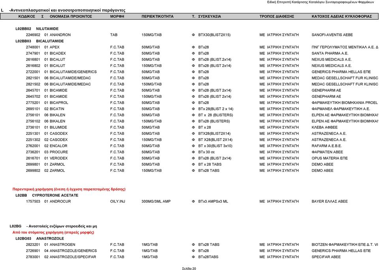Select code 2756102 for BIKALEN
The width and height of the screenshot is (379, 270).
point(33,121)
